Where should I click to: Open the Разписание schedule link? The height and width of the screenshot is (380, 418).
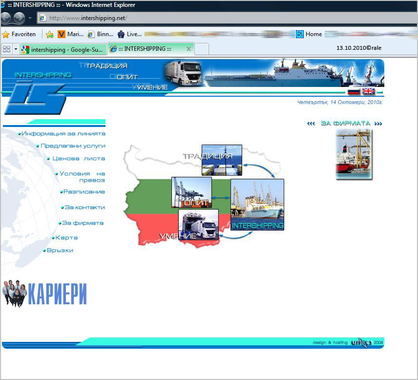coord(84,191)
